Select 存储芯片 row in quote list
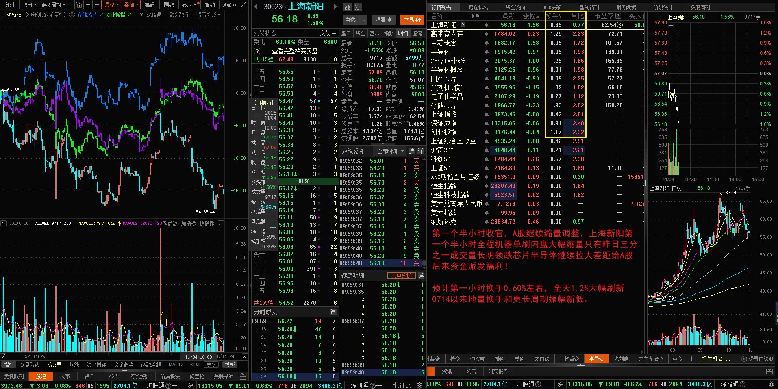Image resolution: width=778 pixels, height=389 pixels. tap(537, 106)
